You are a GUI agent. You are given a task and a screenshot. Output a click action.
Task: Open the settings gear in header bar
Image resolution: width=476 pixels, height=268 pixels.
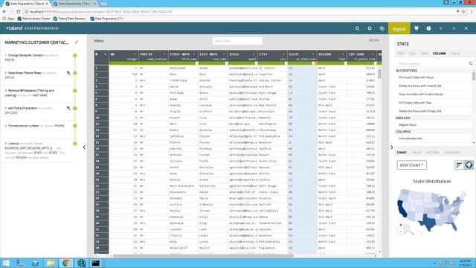[x=370, y=28]
